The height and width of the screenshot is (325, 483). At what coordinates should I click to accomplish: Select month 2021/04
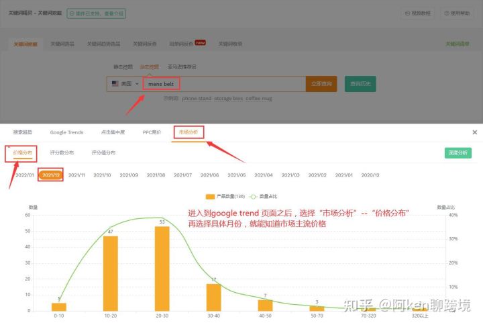[264, 175]
